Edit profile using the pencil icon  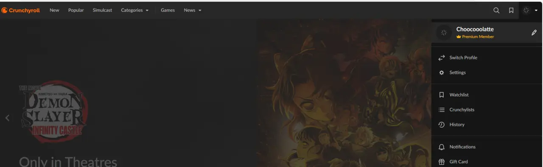point(534,33)
